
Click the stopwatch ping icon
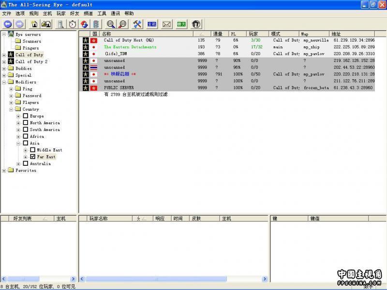click(x=73, y=24)
